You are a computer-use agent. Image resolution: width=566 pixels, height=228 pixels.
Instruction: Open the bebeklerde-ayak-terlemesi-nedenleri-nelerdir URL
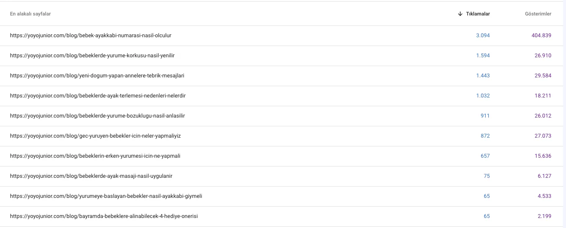98,96
